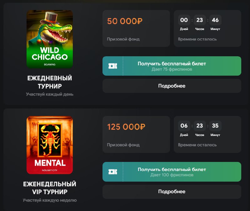Click the daily tournament minutes counter 46

215,20
